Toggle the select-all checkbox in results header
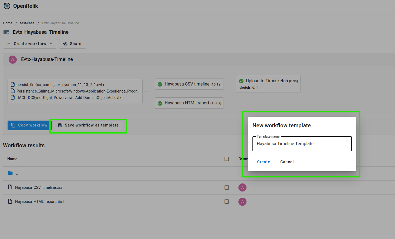 coord(227,159)
